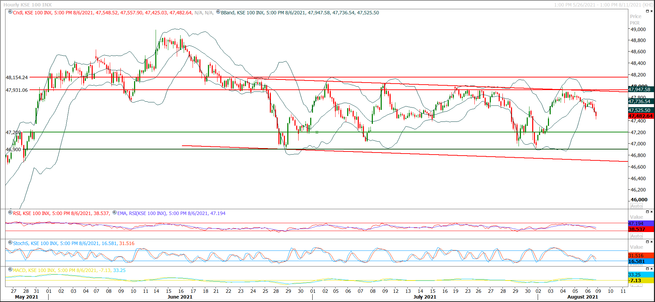Click the 46,400 price axis label
Screen dimensions: 655x302
(638, 178)
